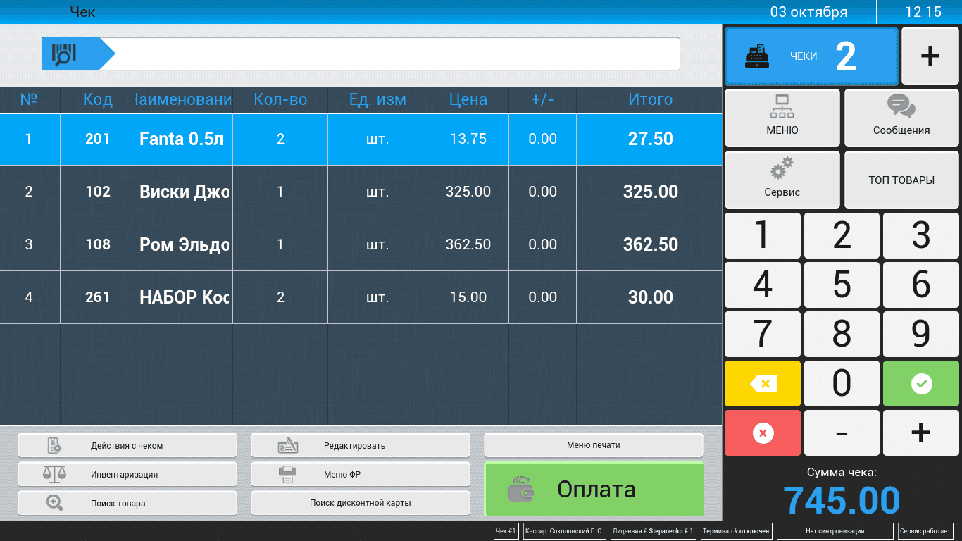Select the Виски Джо item name
962x541 pixels.
click(x=185, y=192)
